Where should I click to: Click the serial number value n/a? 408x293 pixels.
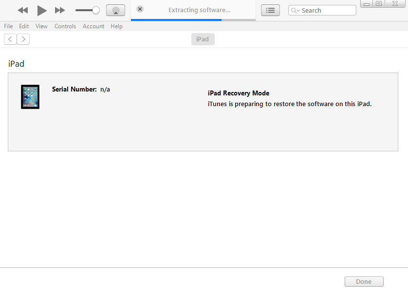coord(105,90)
